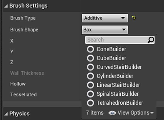Collapse the Brush Settings section

(6, 6)
